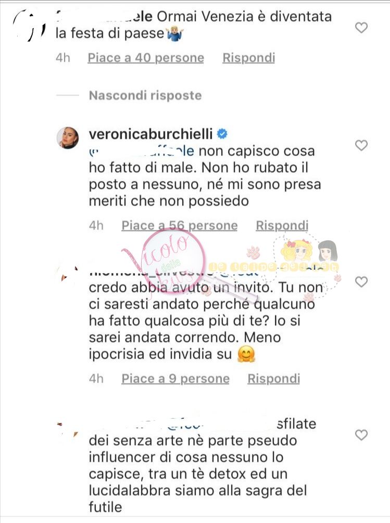Reply to the Venezia festa di paese comment

point(249,58)
